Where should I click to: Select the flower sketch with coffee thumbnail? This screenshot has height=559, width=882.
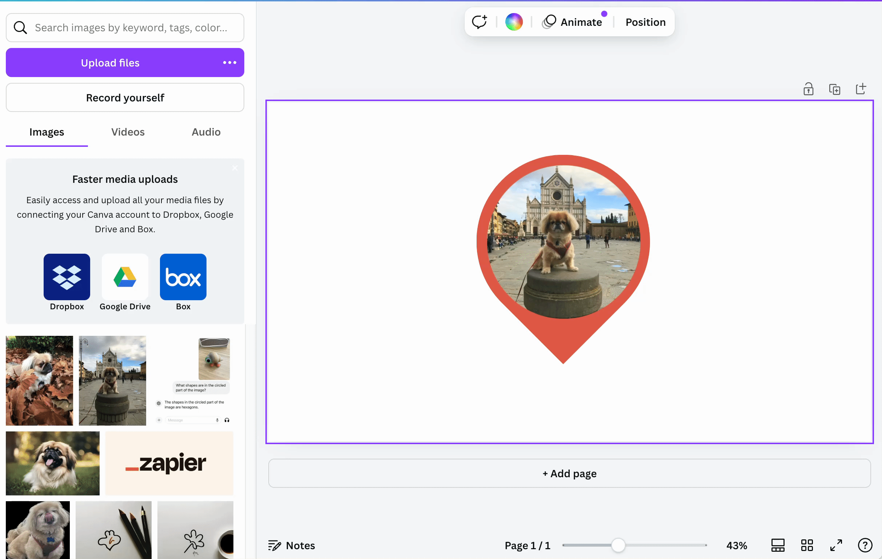tap(195, 530)
